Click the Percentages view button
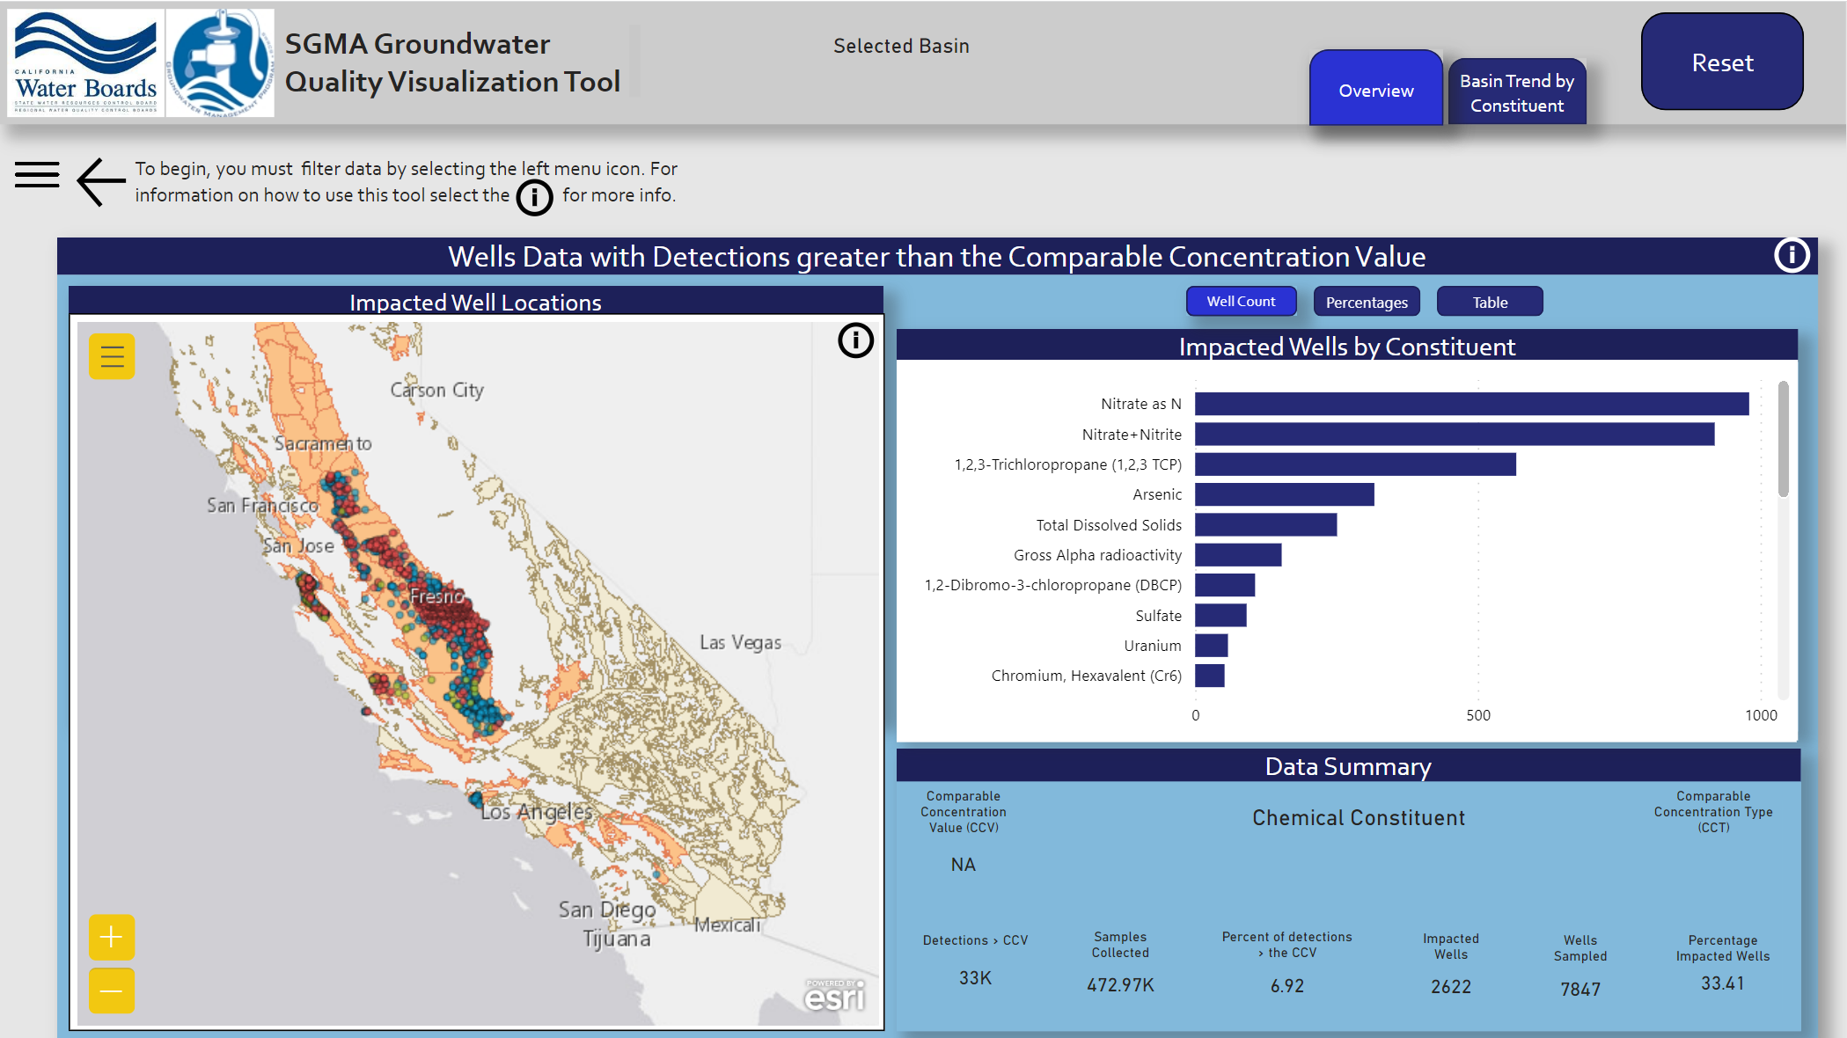Screen dimensions: 1847x1038 pos(1367,302)
